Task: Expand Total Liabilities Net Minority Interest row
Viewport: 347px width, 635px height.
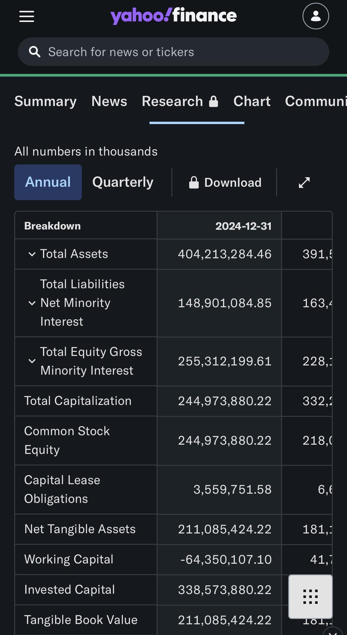Action: click(x=32, y=303)
